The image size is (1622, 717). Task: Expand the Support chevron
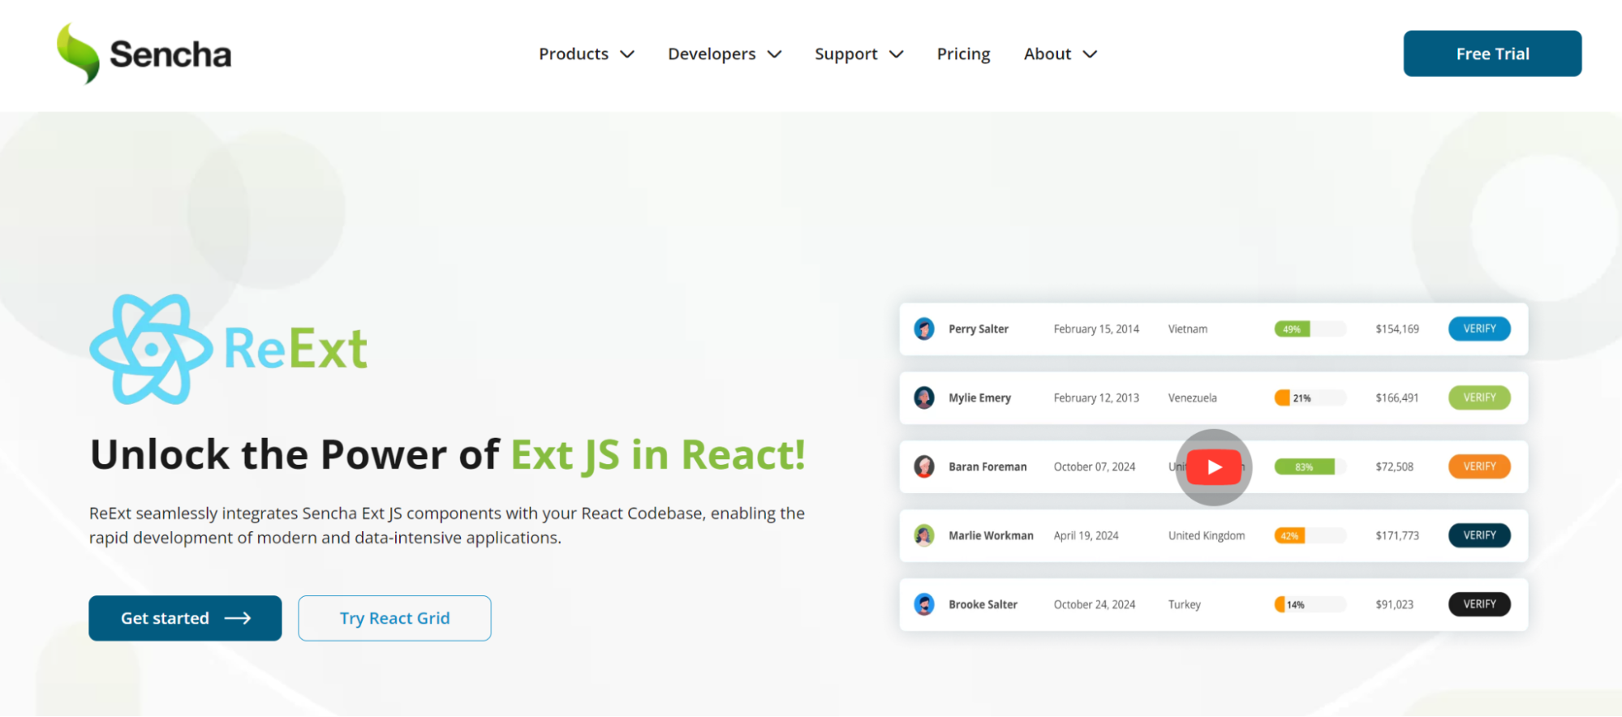click(x=897, y=54)
